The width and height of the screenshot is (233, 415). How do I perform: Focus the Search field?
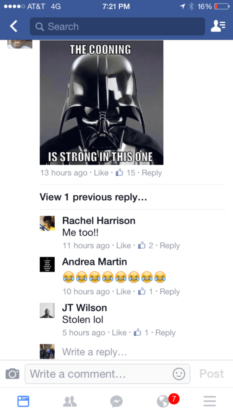pyautogui.click(x=117, y=26)
